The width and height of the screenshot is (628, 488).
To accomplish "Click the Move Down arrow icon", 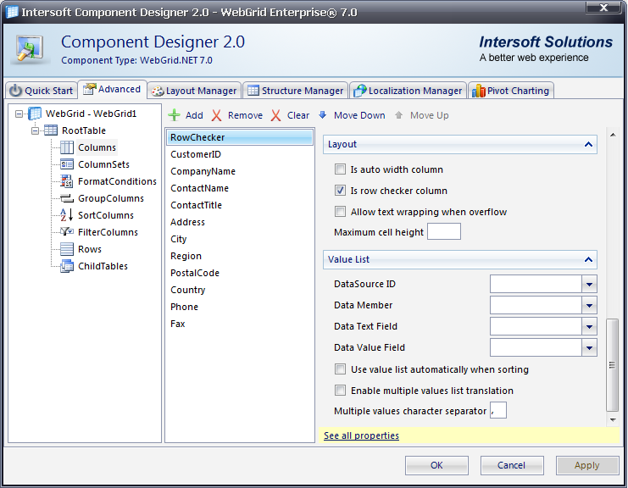I will click(x=323, y=115).
